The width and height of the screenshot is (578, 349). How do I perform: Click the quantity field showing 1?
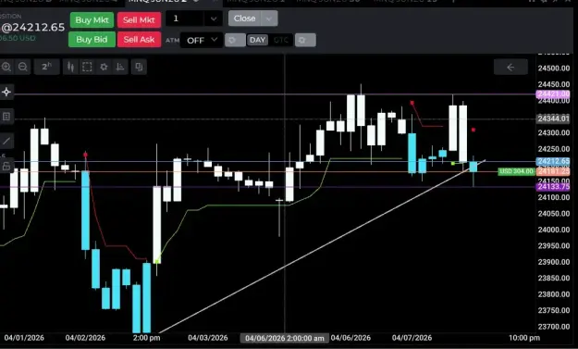pos(184,19)
